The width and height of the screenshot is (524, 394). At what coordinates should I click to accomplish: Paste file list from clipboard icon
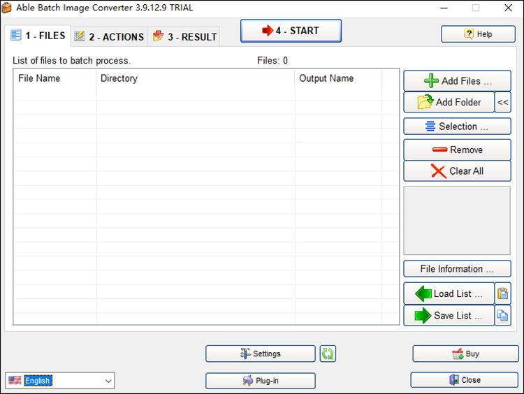[x=502, y=293]
